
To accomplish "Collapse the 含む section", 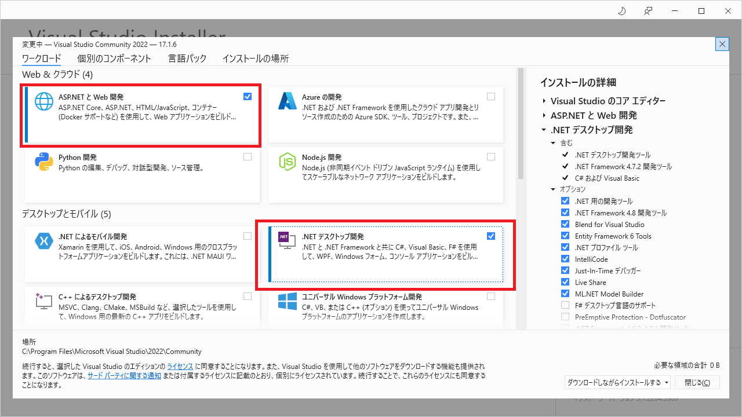I will 553,142.
